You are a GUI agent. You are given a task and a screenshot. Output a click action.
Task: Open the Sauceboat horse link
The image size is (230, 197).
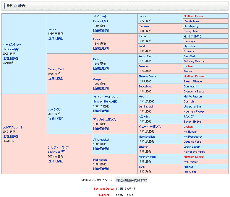coord(145,87)
